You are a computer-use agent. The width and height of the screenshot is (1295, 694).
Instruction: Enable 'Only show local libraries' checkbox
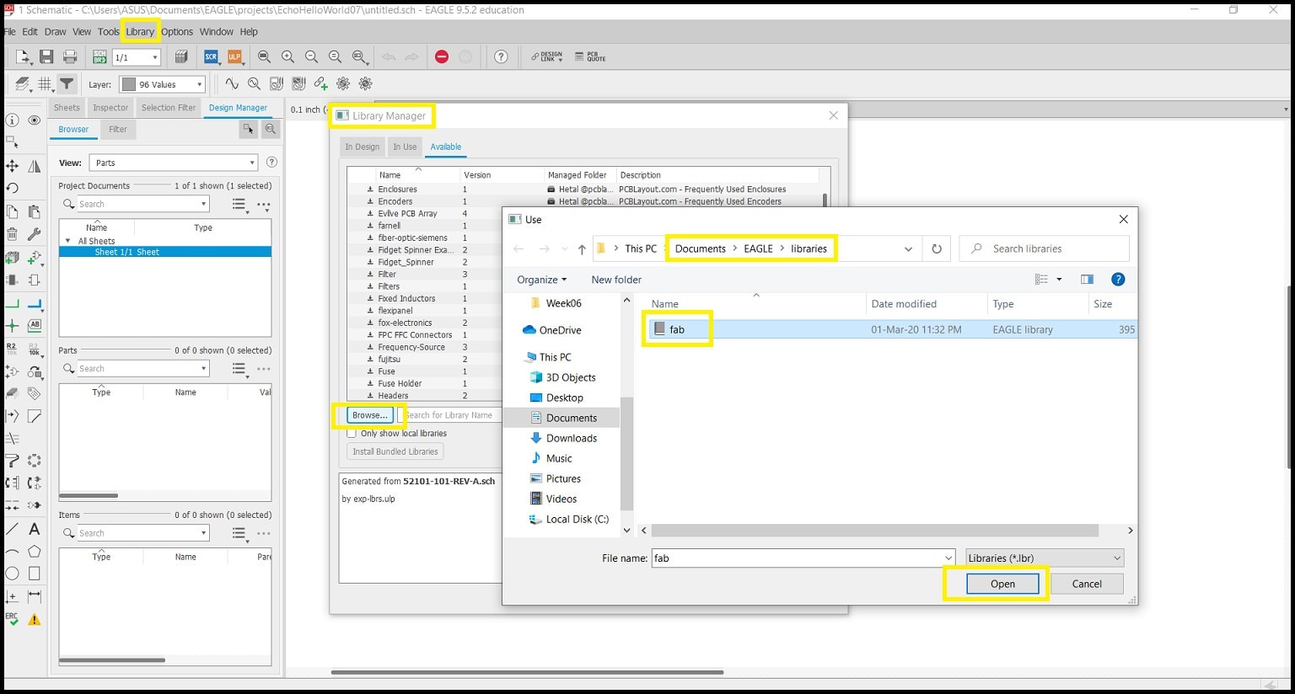point(352,434)
